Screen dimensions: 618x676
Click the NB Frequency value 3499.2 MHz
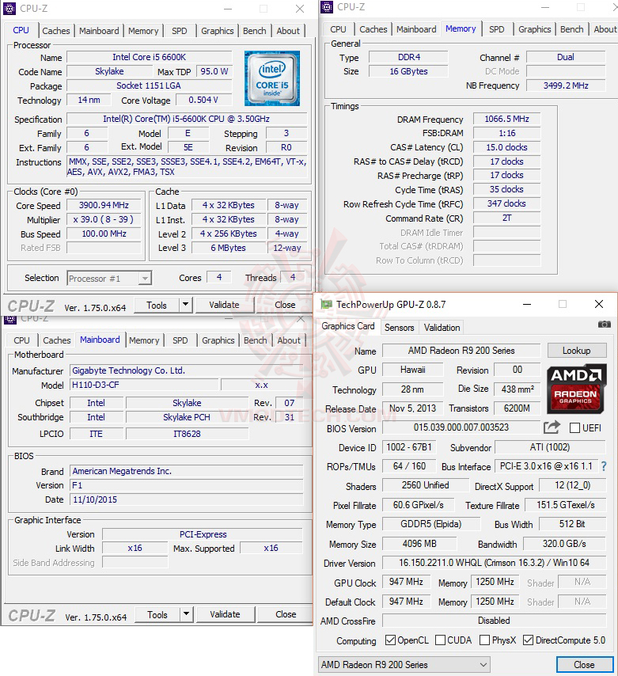coord(566,85)
